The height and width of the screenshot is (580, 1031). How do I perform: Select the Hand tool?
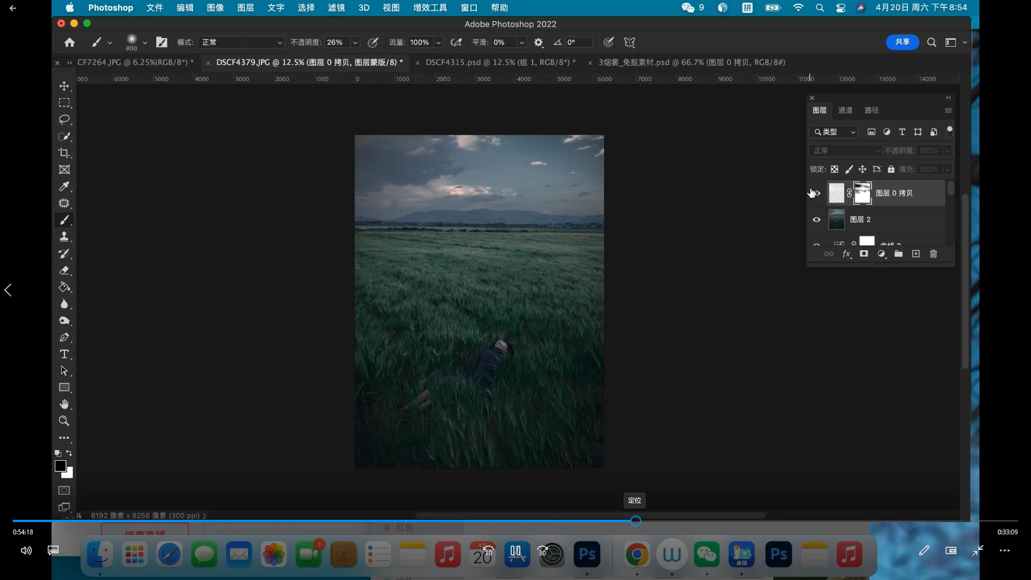tap(64, 404)
